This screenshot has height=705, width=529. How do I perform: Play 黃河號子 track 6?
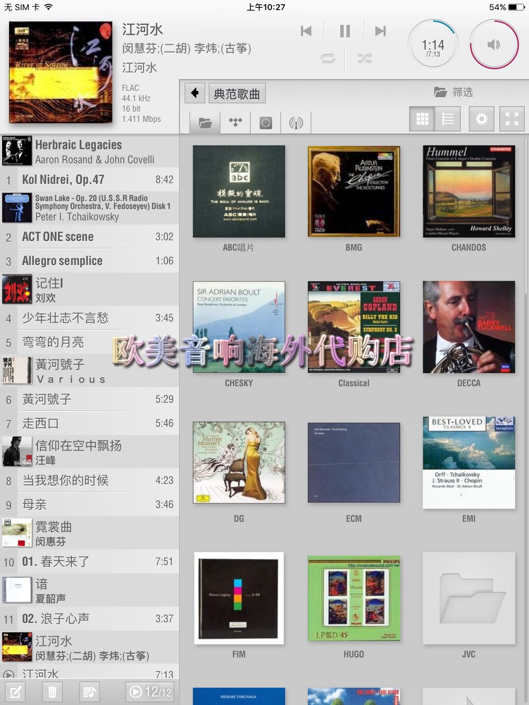pyautogui.click(x=89, y=399)
